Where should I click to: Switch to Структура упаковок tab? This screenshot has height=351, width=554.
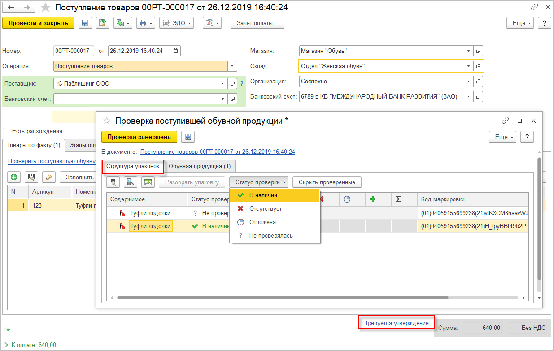(133, 166)
